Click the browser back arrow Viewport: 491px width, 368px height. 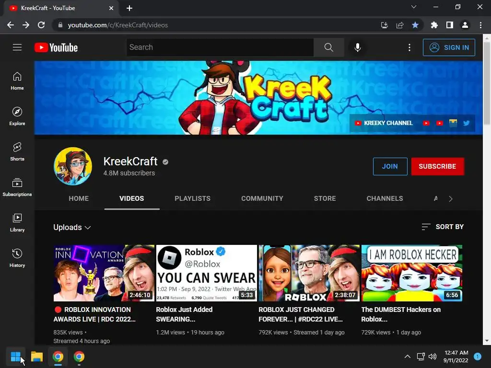[11, 25]
